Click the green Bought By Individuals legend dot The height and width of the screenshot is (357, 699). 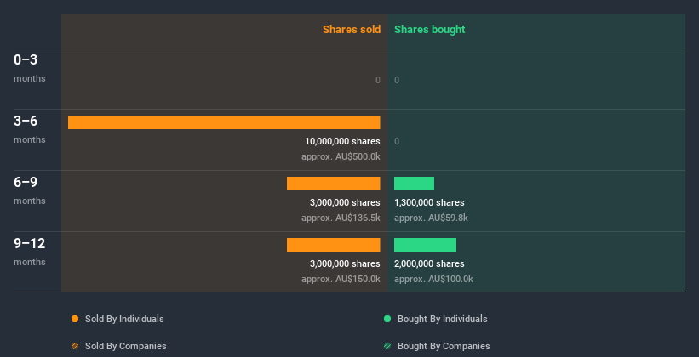click(x=387, y=320)
